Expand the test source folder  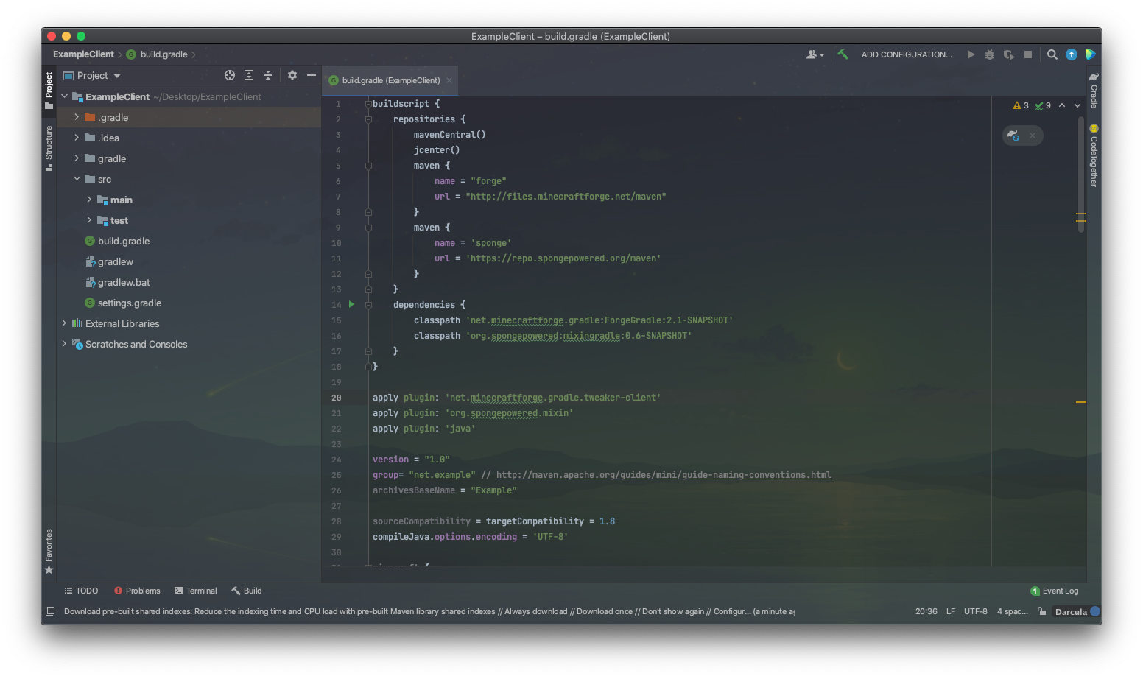[89, 220]
